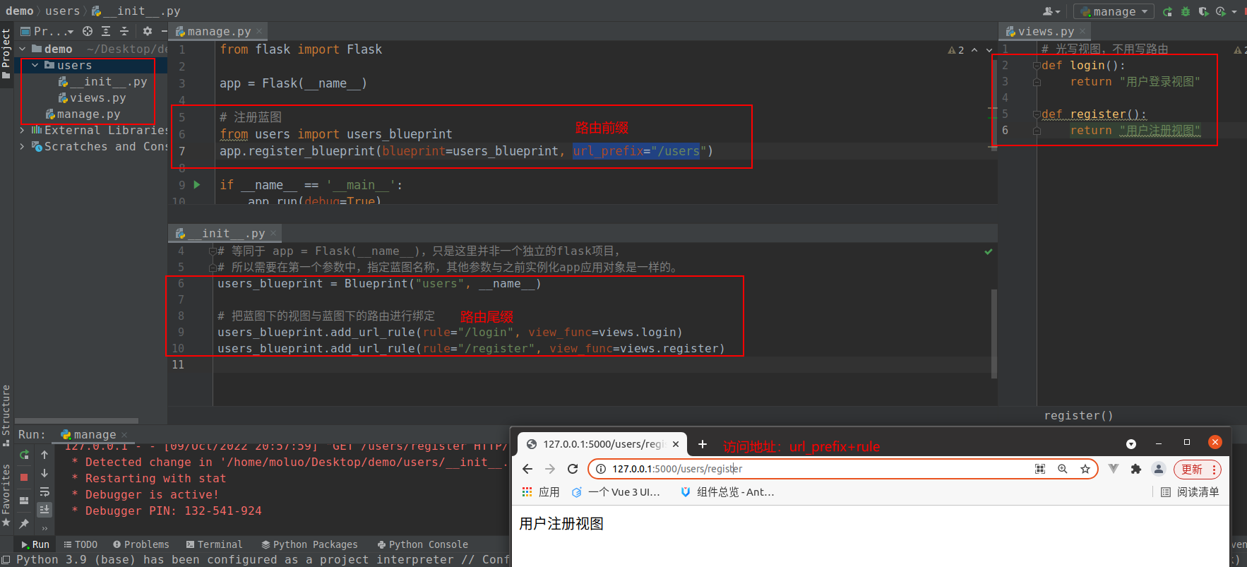
Task: Close the manage.py editor tab
Action: 259,31
